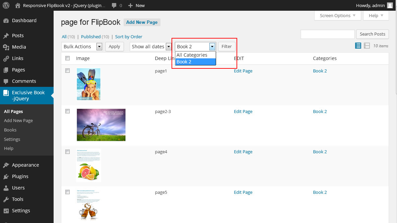This screenshot has height=223, width=397.
Task: Click Edit Page for page2-3
Action: coord(243,111)
